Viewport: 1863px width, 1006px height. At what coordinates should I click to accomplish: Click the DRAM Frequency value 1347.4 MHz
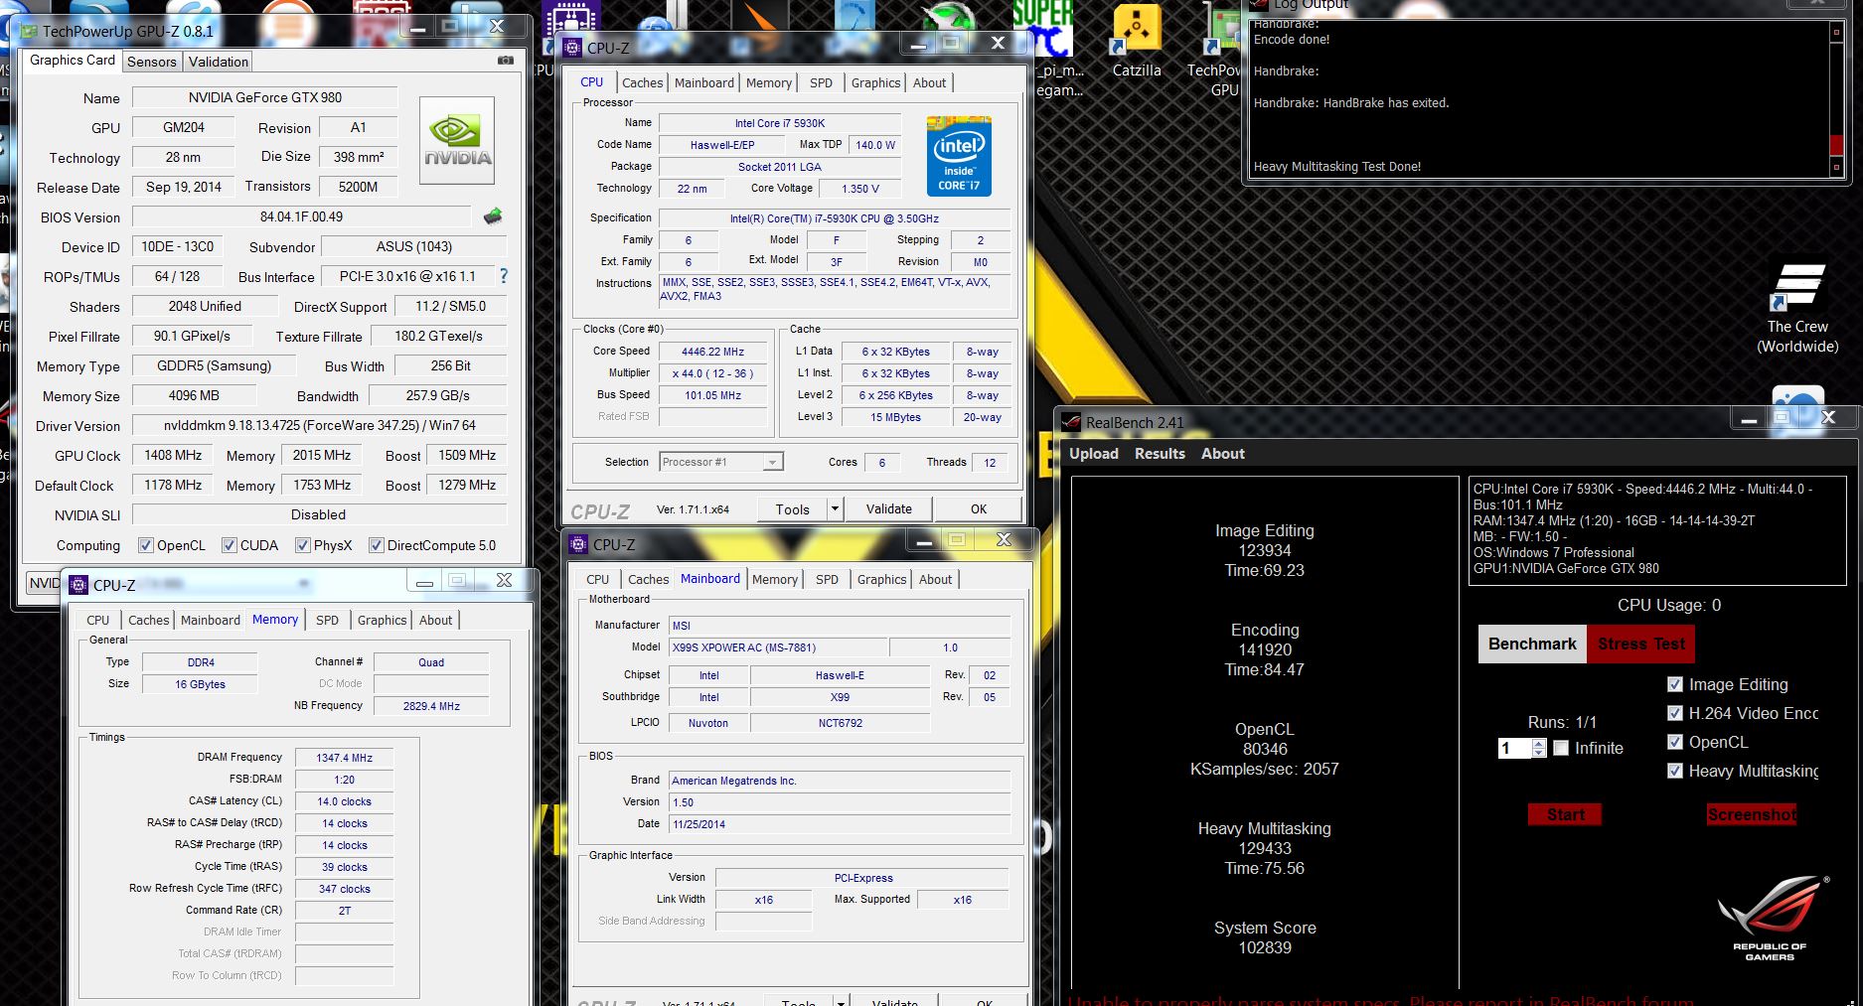click(345, 758)
